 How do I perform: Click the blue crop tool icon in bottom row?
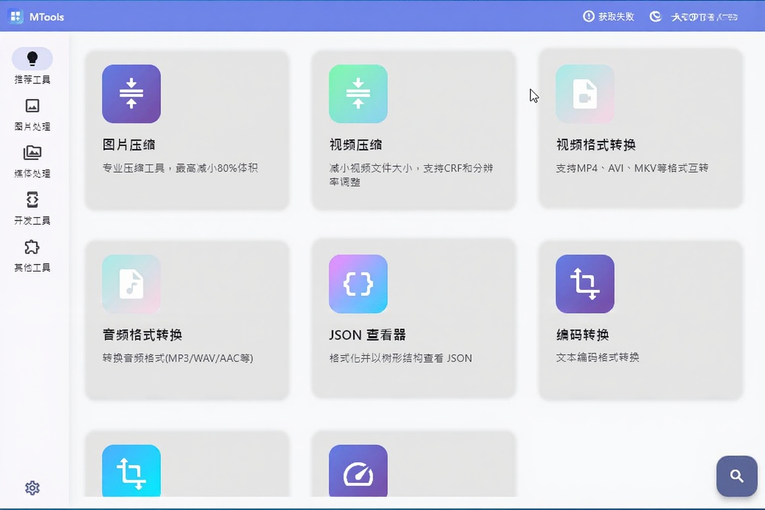[x=131, y=472]
